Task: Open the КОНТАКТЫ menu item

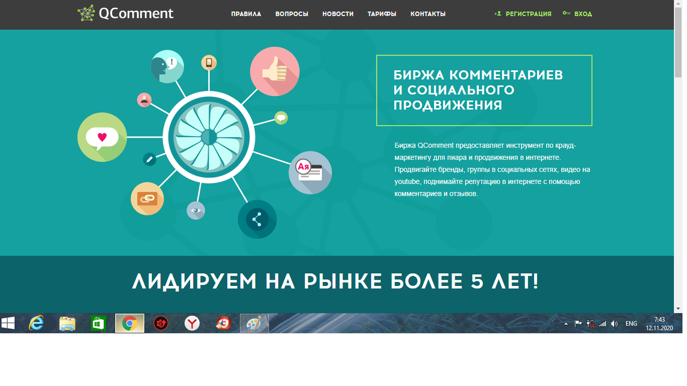Action: pos(428,14)
